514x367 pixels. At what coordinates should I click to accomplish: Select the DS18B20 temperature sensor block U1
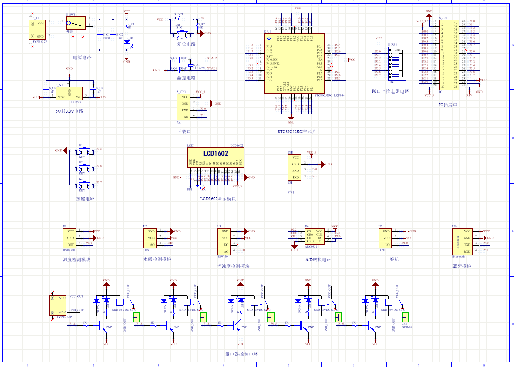[x=69, y=237]
